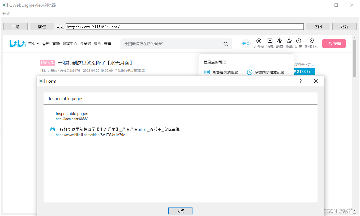The height and width of the screenshot is (216, 360).
Task: Open the 收藏 star icon
Action: 289,41
